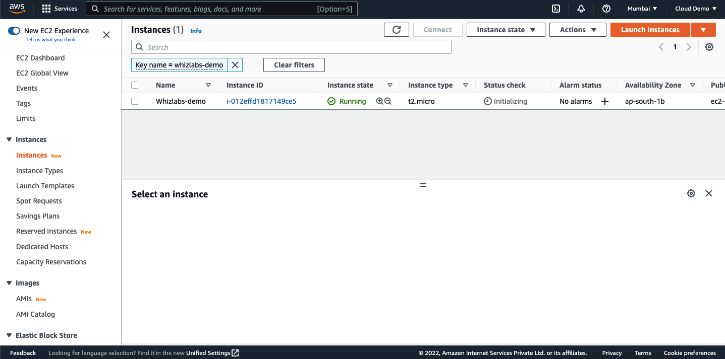This screenshot has width=725, height=359.
Task: Refresh the instances list
Action: pyautogui.click(x=397, y=30)
